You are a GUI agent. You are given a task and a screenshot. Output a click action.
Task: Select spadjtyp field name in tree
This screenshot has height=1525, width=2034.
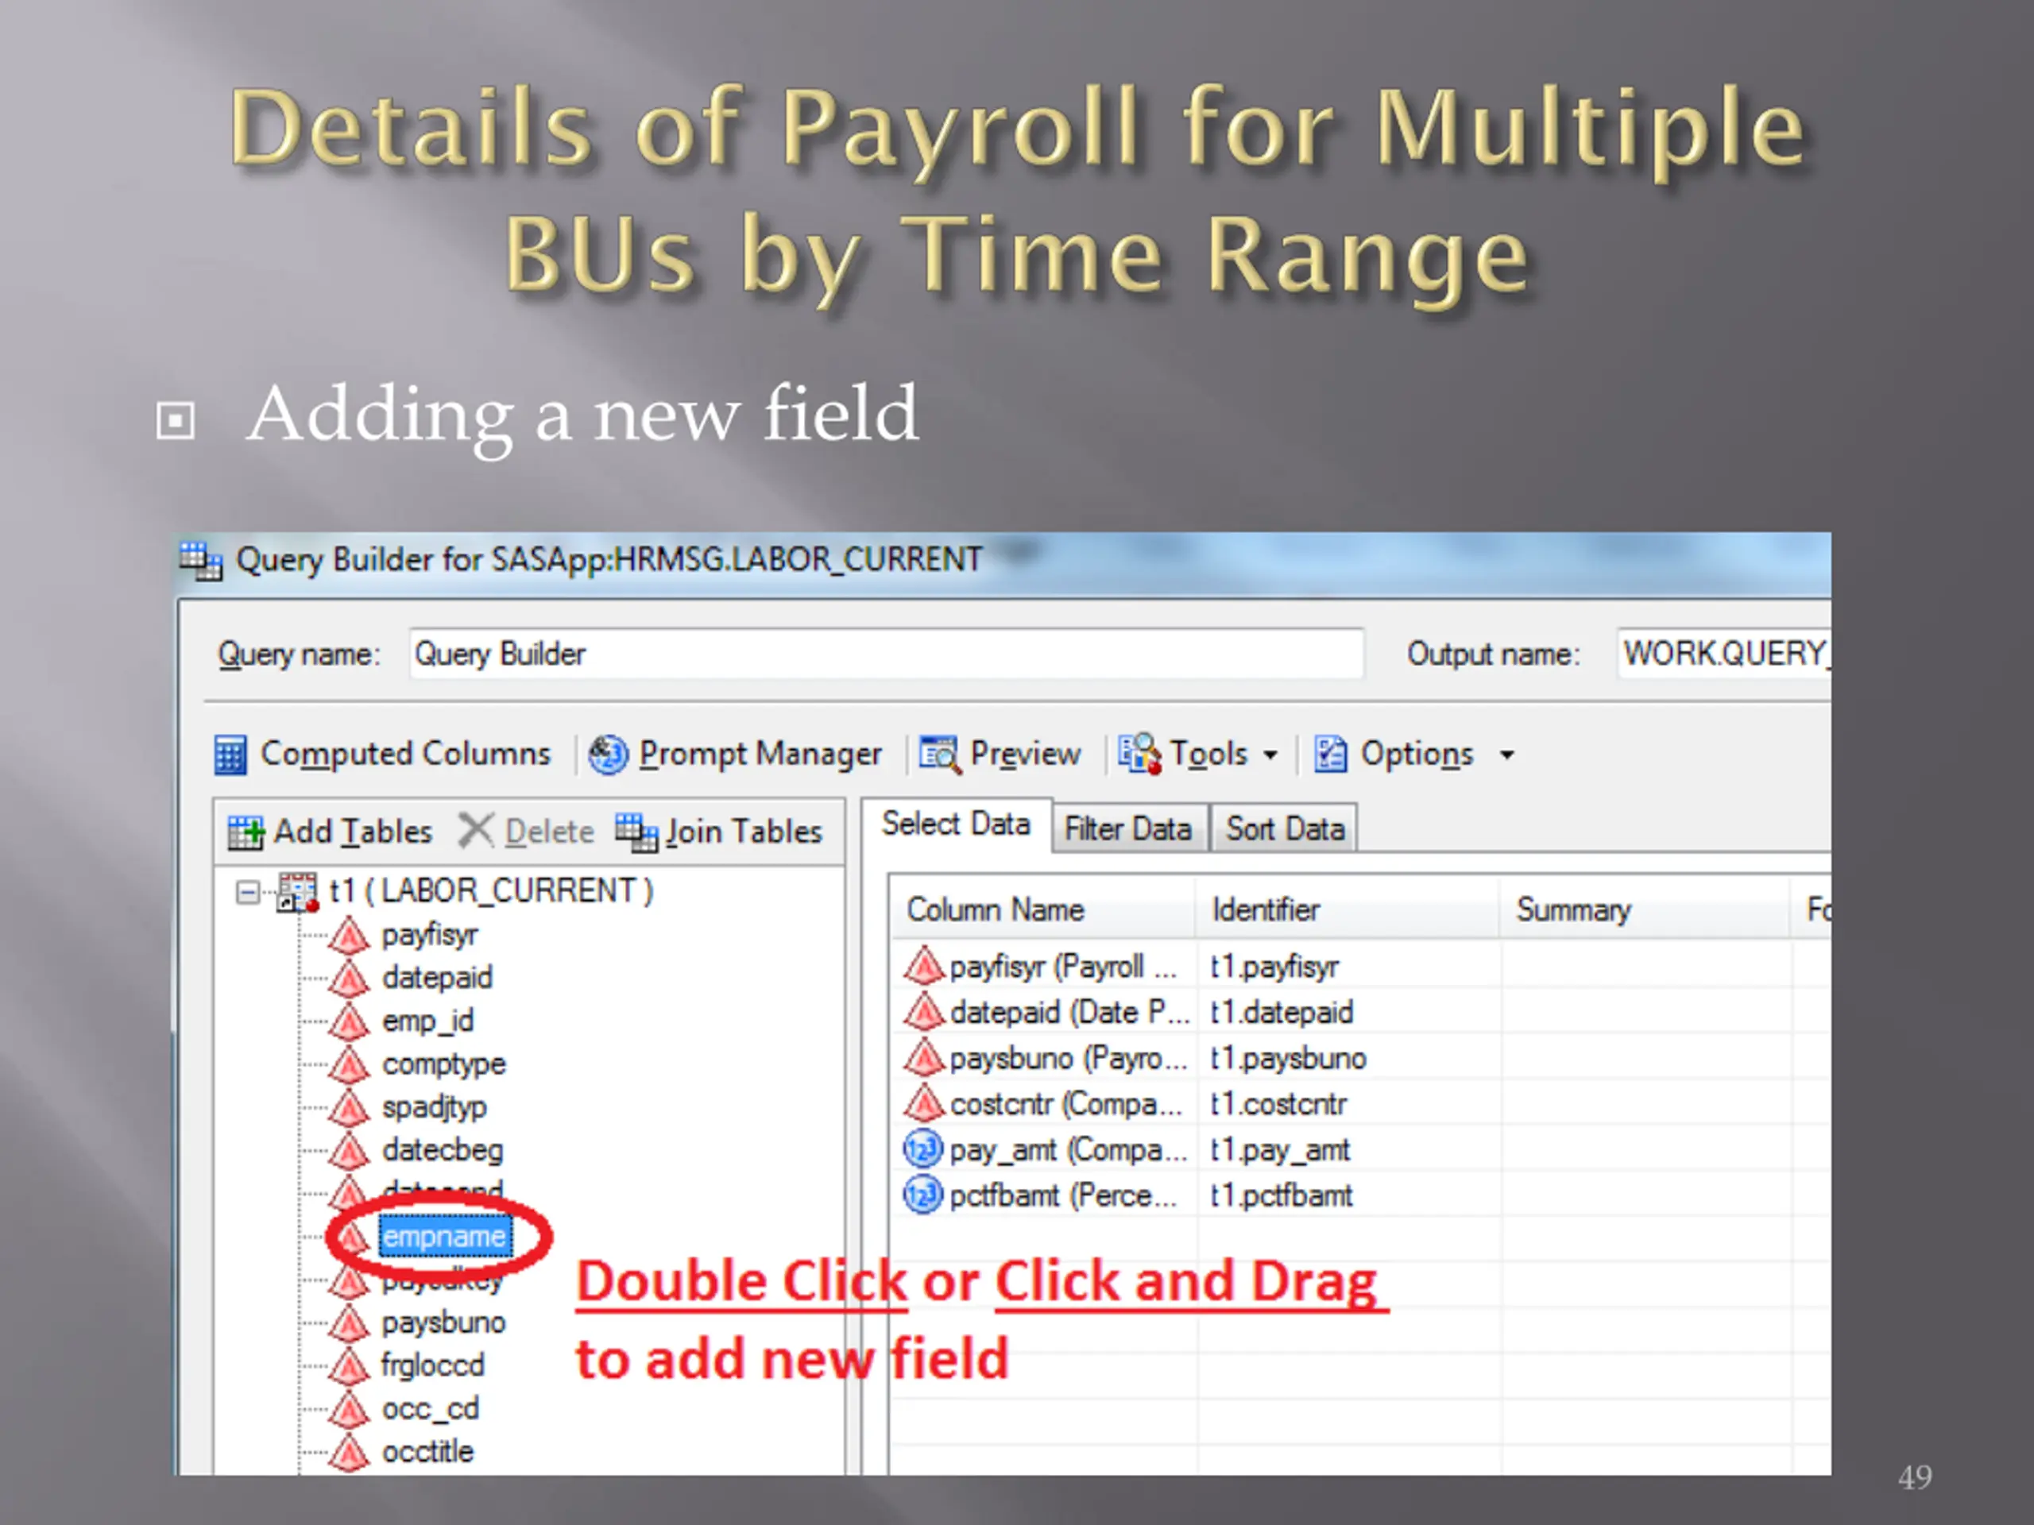click(434, 1108)
